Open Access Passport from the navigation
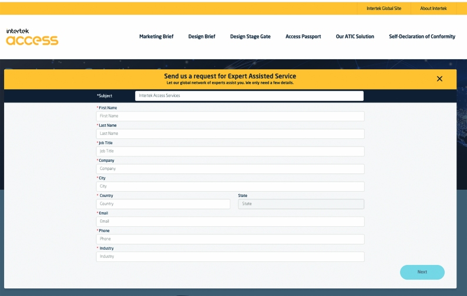 pos(303,36)
